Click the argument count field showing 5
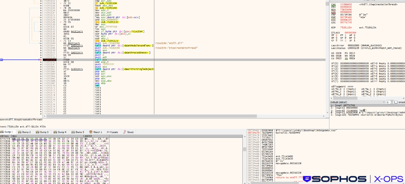The height and width of the screenshot is (184, 405). click(388, 102)
